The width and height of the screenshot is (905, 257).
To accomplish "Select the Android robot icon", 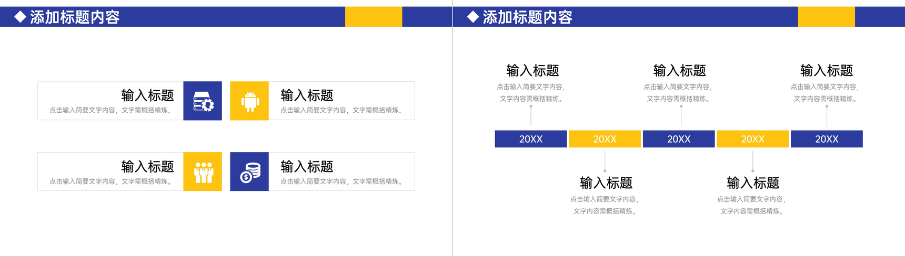I will pos(250,101).
